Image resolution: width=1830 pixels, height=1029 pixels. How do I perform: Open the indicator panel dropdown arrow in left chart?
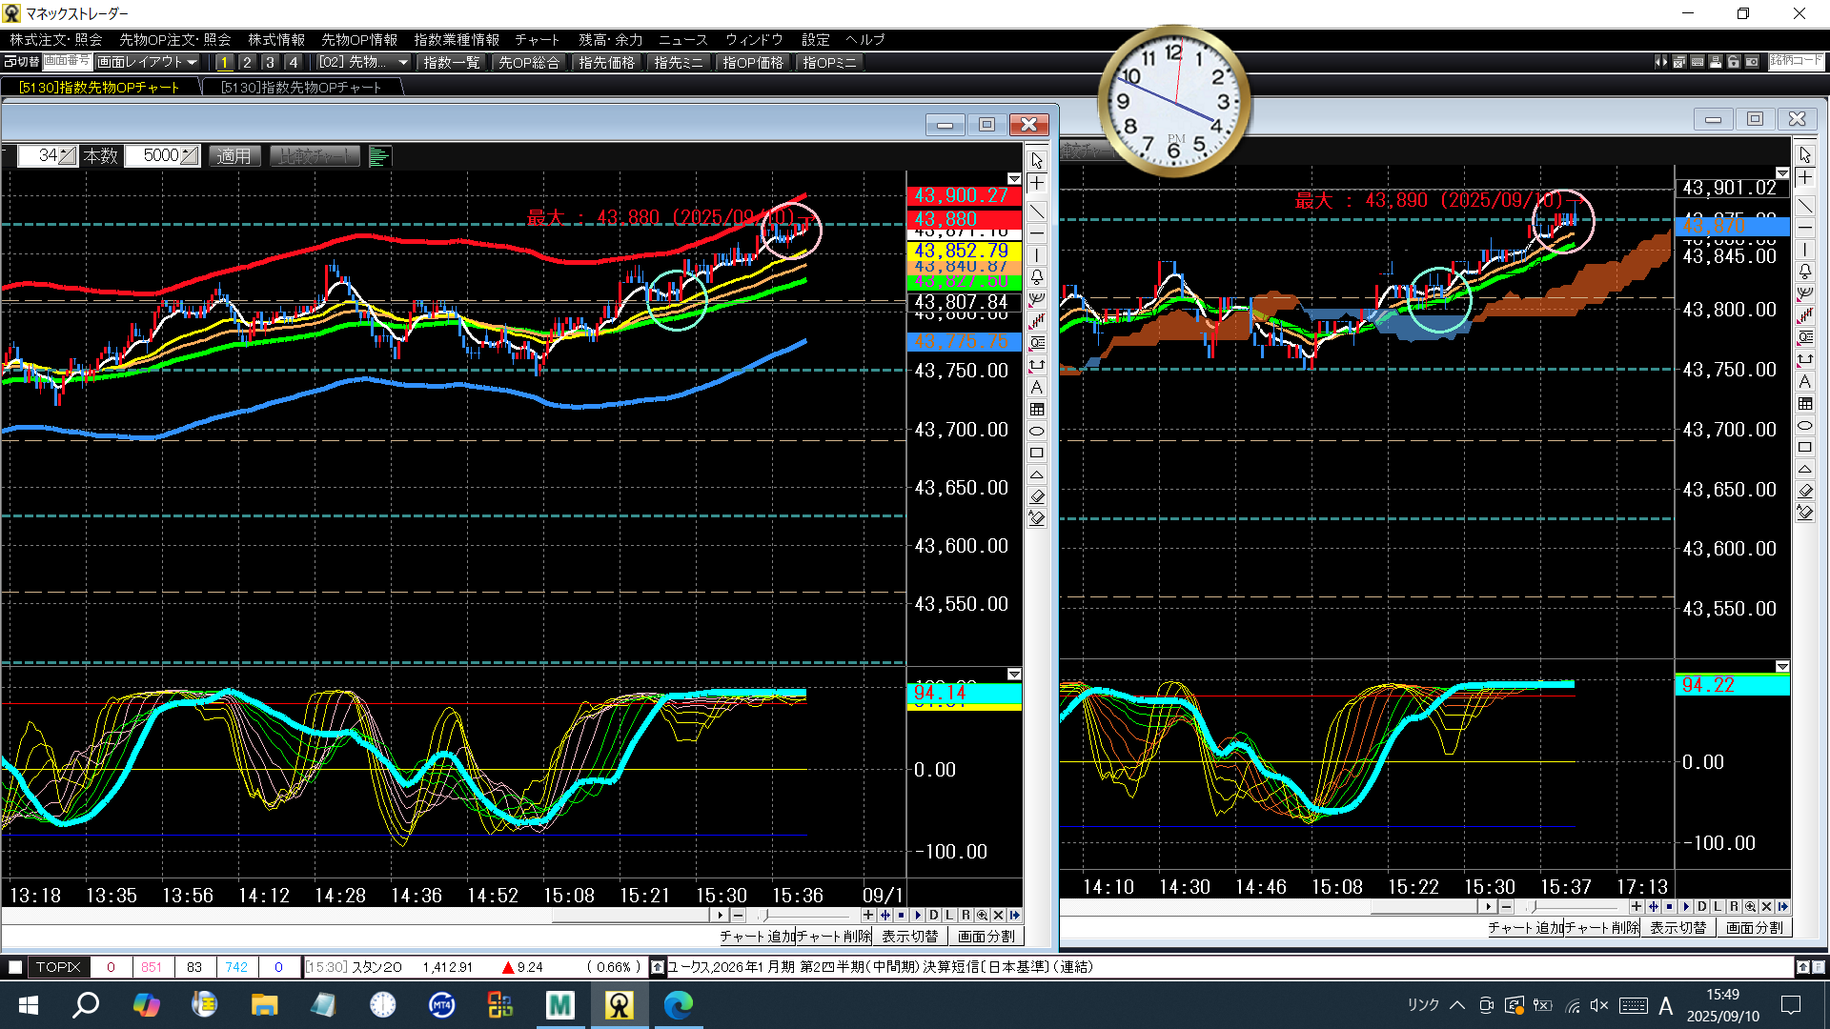click(x=1014, y=675)
